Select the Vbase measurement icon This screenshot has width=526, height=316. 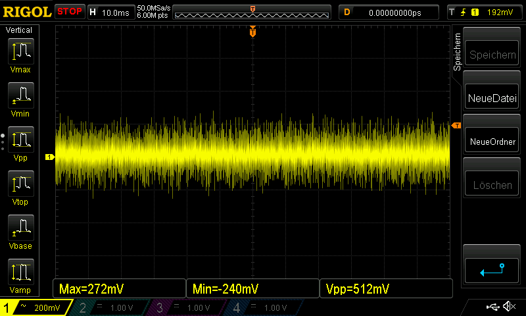click(20, 228)
